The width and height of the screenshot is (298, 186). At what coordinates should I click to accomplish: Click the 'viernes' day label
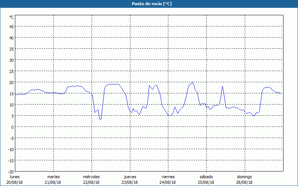pyautogui.click(x=168, y=177)
